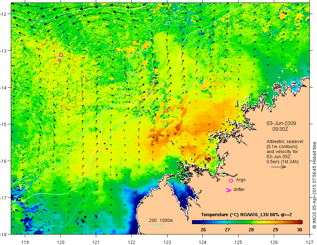Select the smaller magenta Argo float marker near 120°E

click(x=60, y=60)
